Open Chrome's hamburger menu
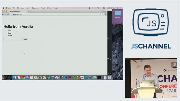Image resolution: width=180 pixels, height=101 pixels. click(106, 14)
